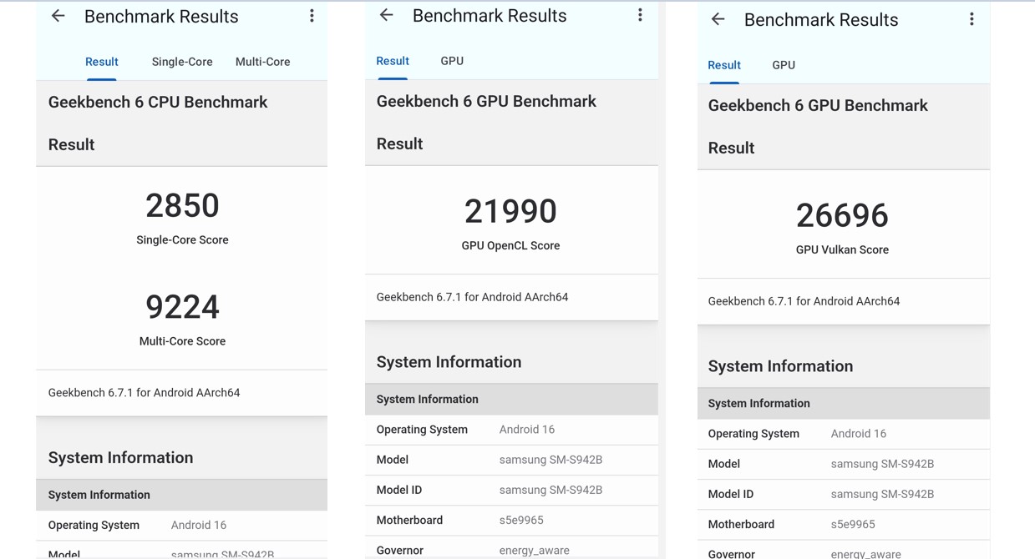1035x559 pixels.
Task: Click Geekbench 6.7.1 version text in OpenCL screen
Action: pyautogui.click(x=472, y=297)
